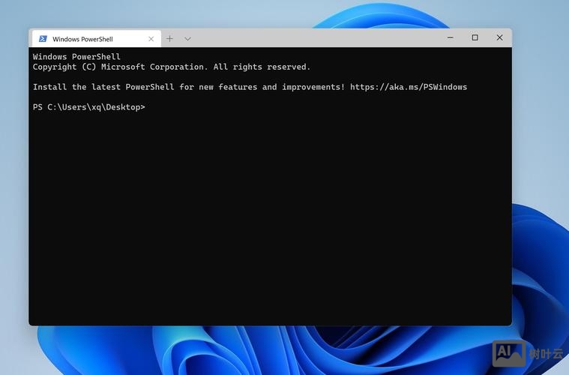Click the 树叶云 watermark text

545,354
